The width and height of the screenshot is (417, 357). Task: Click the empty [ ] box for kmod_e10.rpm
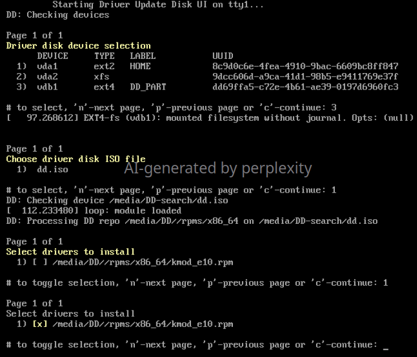click(40, 262)
